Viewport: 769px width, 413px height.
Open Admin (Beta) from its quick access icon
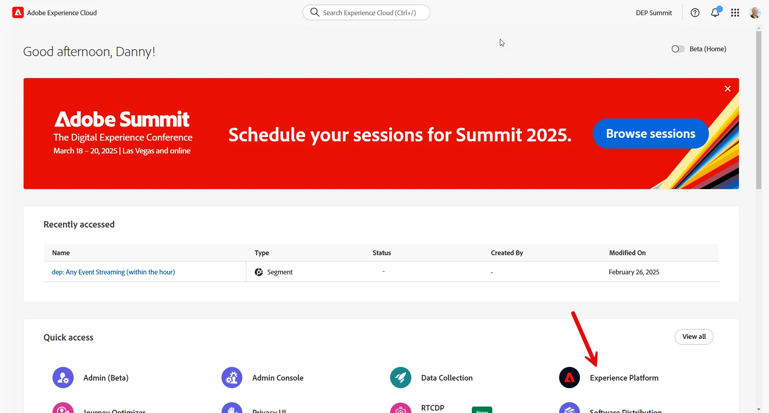tap(63, 378)
